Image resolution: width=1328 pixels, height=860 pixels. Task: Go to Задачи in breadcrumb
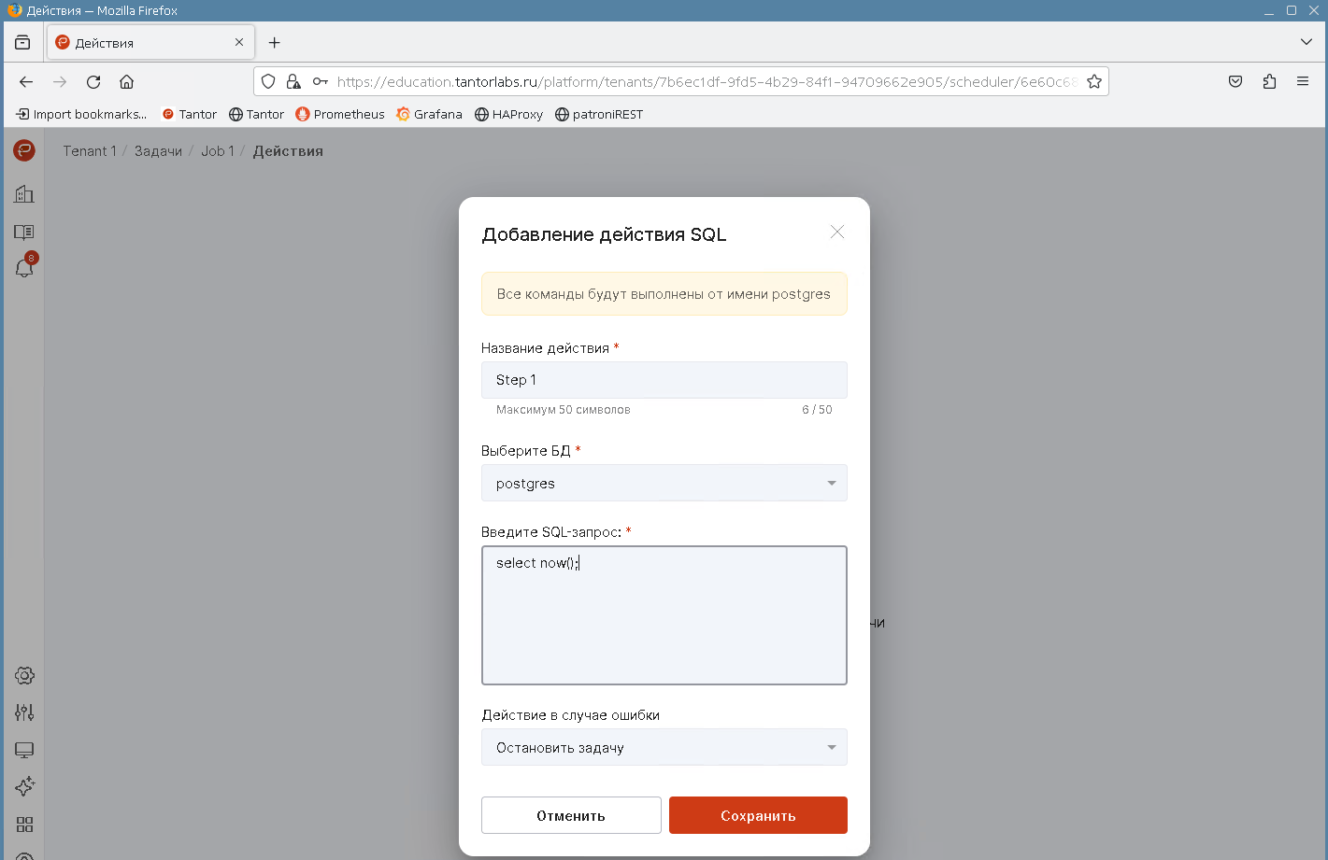(x=158, y=151)
